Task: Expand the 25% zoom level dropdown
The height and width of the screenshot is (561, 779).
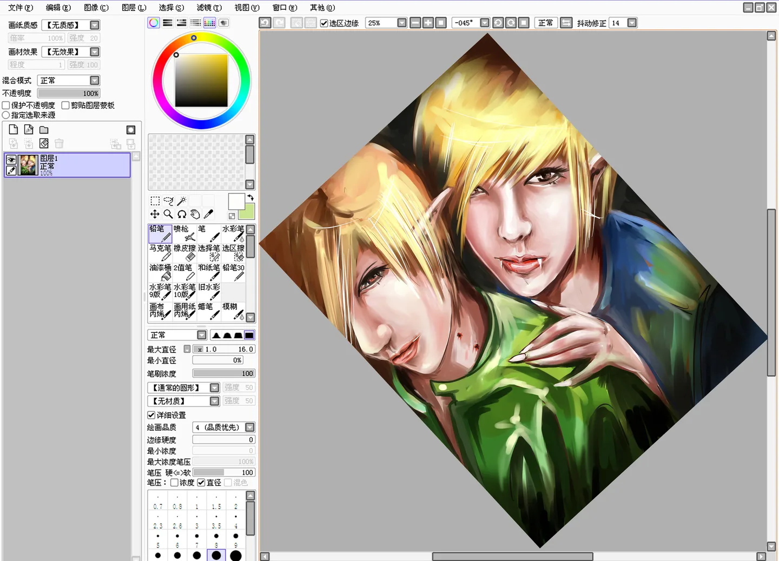Action: pos(401,23)
